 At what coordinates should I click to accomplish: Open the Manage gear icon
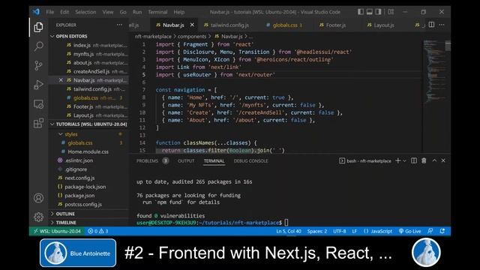click(38, 217)
